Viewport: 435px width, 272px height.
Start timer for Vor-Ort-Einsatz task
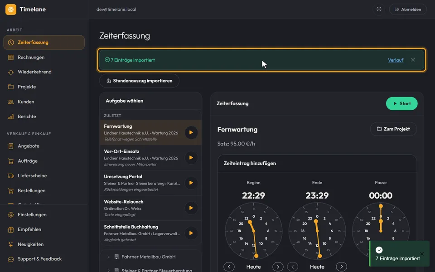pyautogui.click(x=191, y=158)
